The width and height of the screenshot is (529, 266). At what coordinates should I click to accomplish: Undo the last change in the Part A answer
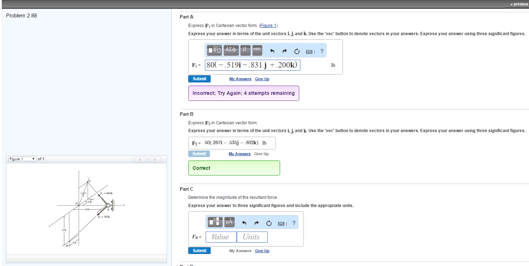(272, 51)
